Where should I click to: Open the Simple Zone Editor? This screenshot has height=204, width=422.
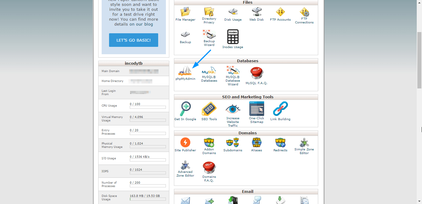coord(304,143)
